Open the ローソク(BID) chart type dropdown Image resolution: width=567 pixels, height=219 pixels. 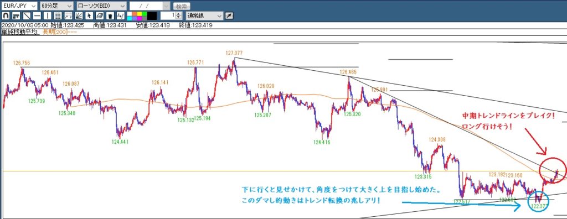coord(102,6)
